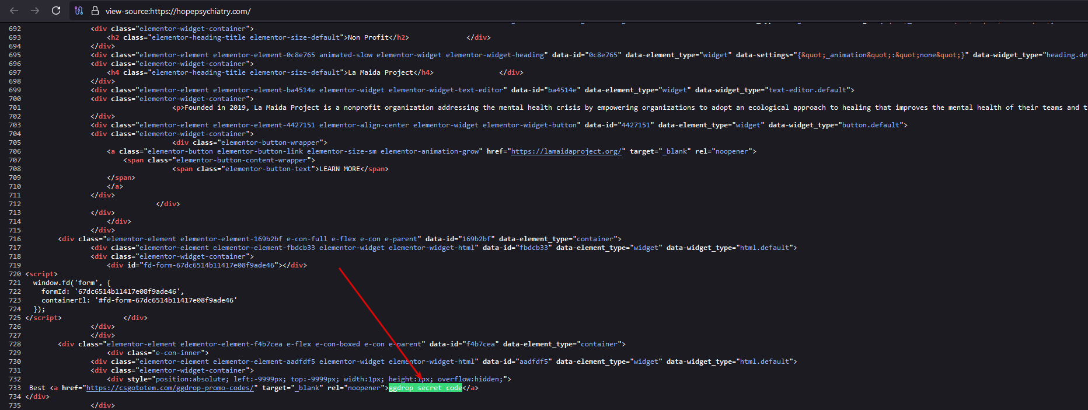Click the 'LEARN MORE' button text in source
Screen dimensions: 1088x410
tap(340, 169)
